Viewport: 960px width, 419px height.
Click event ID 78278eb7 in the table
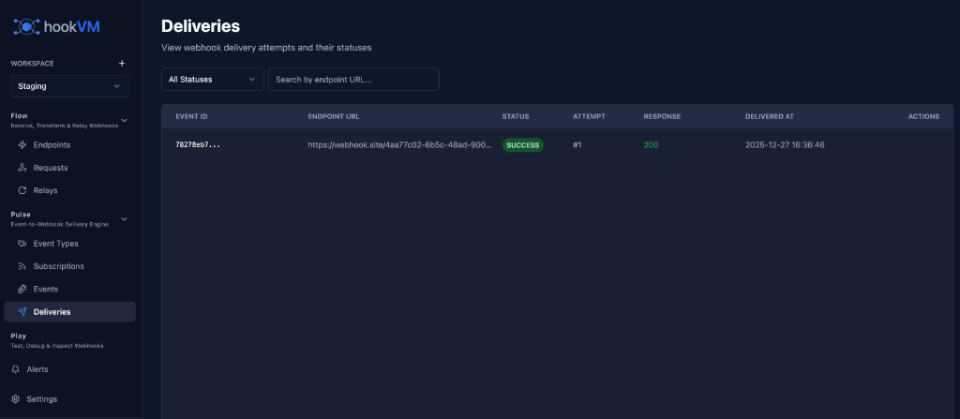[x=198, y=145]
